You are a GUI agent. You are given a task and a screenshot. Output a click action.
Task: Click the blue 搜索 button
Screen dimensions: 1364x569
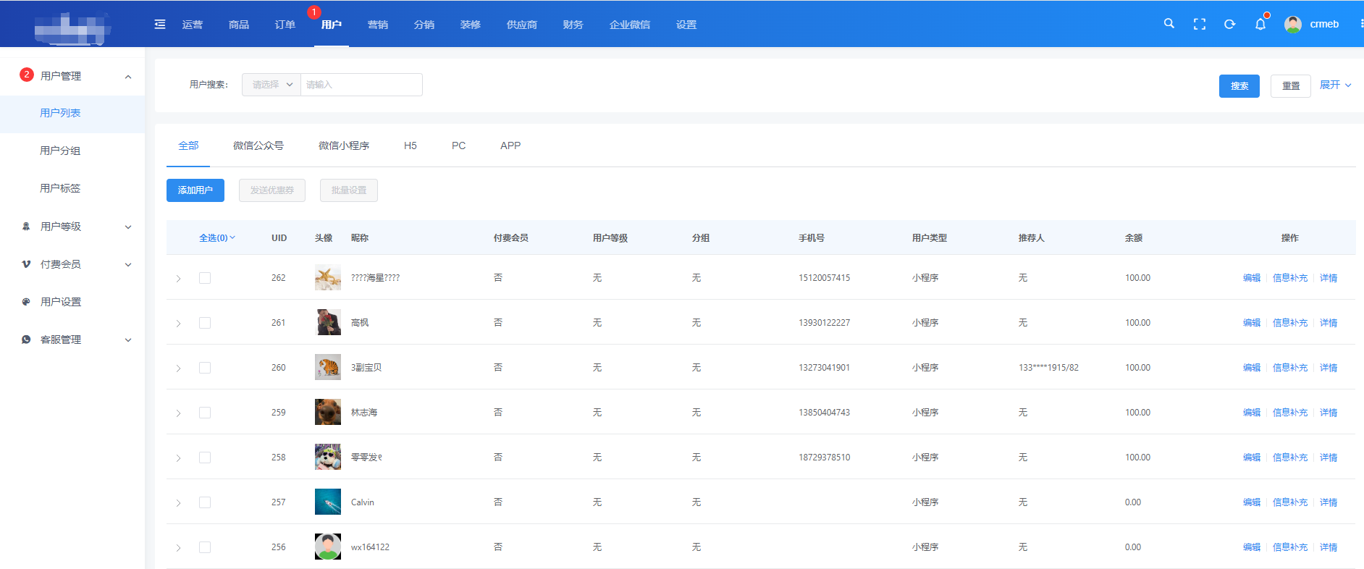click(1239, 85)
